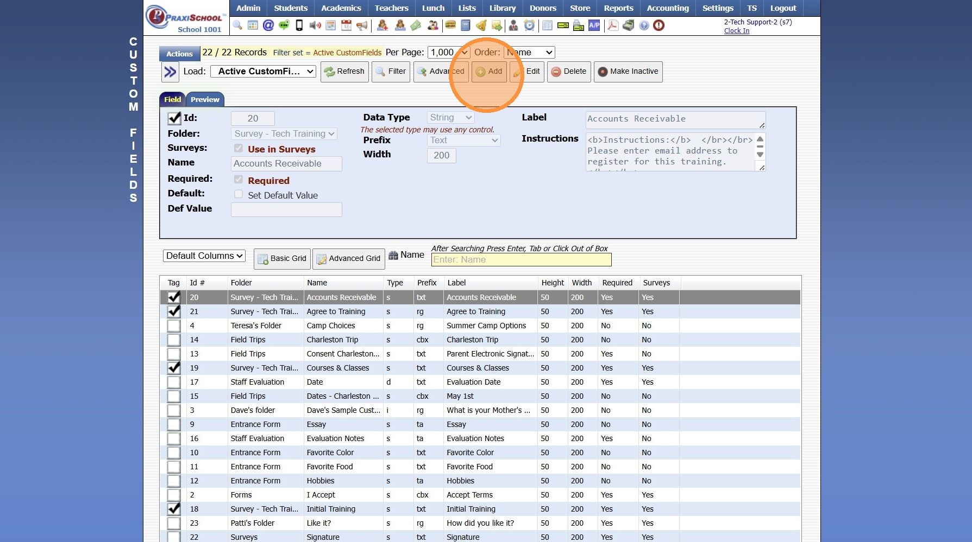Image resolution: width=972 pixels, height=542 pixels.
Task: Open the Academics menu
Action: (x=341, y=8)
